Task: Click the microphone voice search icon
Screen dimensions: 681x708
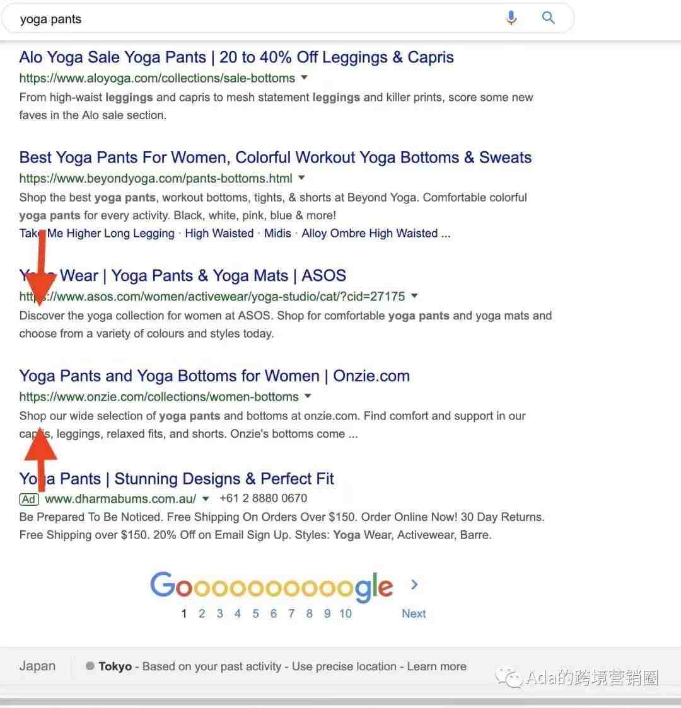Action: tap(511, 18)
